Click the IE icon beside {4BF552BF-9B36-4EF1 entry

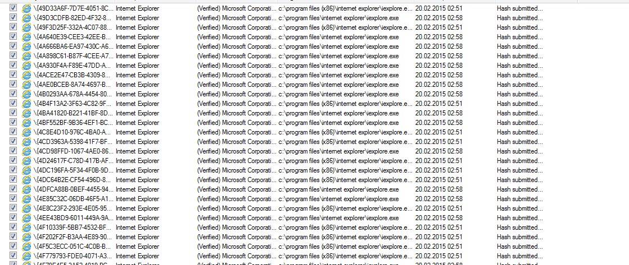26,123
